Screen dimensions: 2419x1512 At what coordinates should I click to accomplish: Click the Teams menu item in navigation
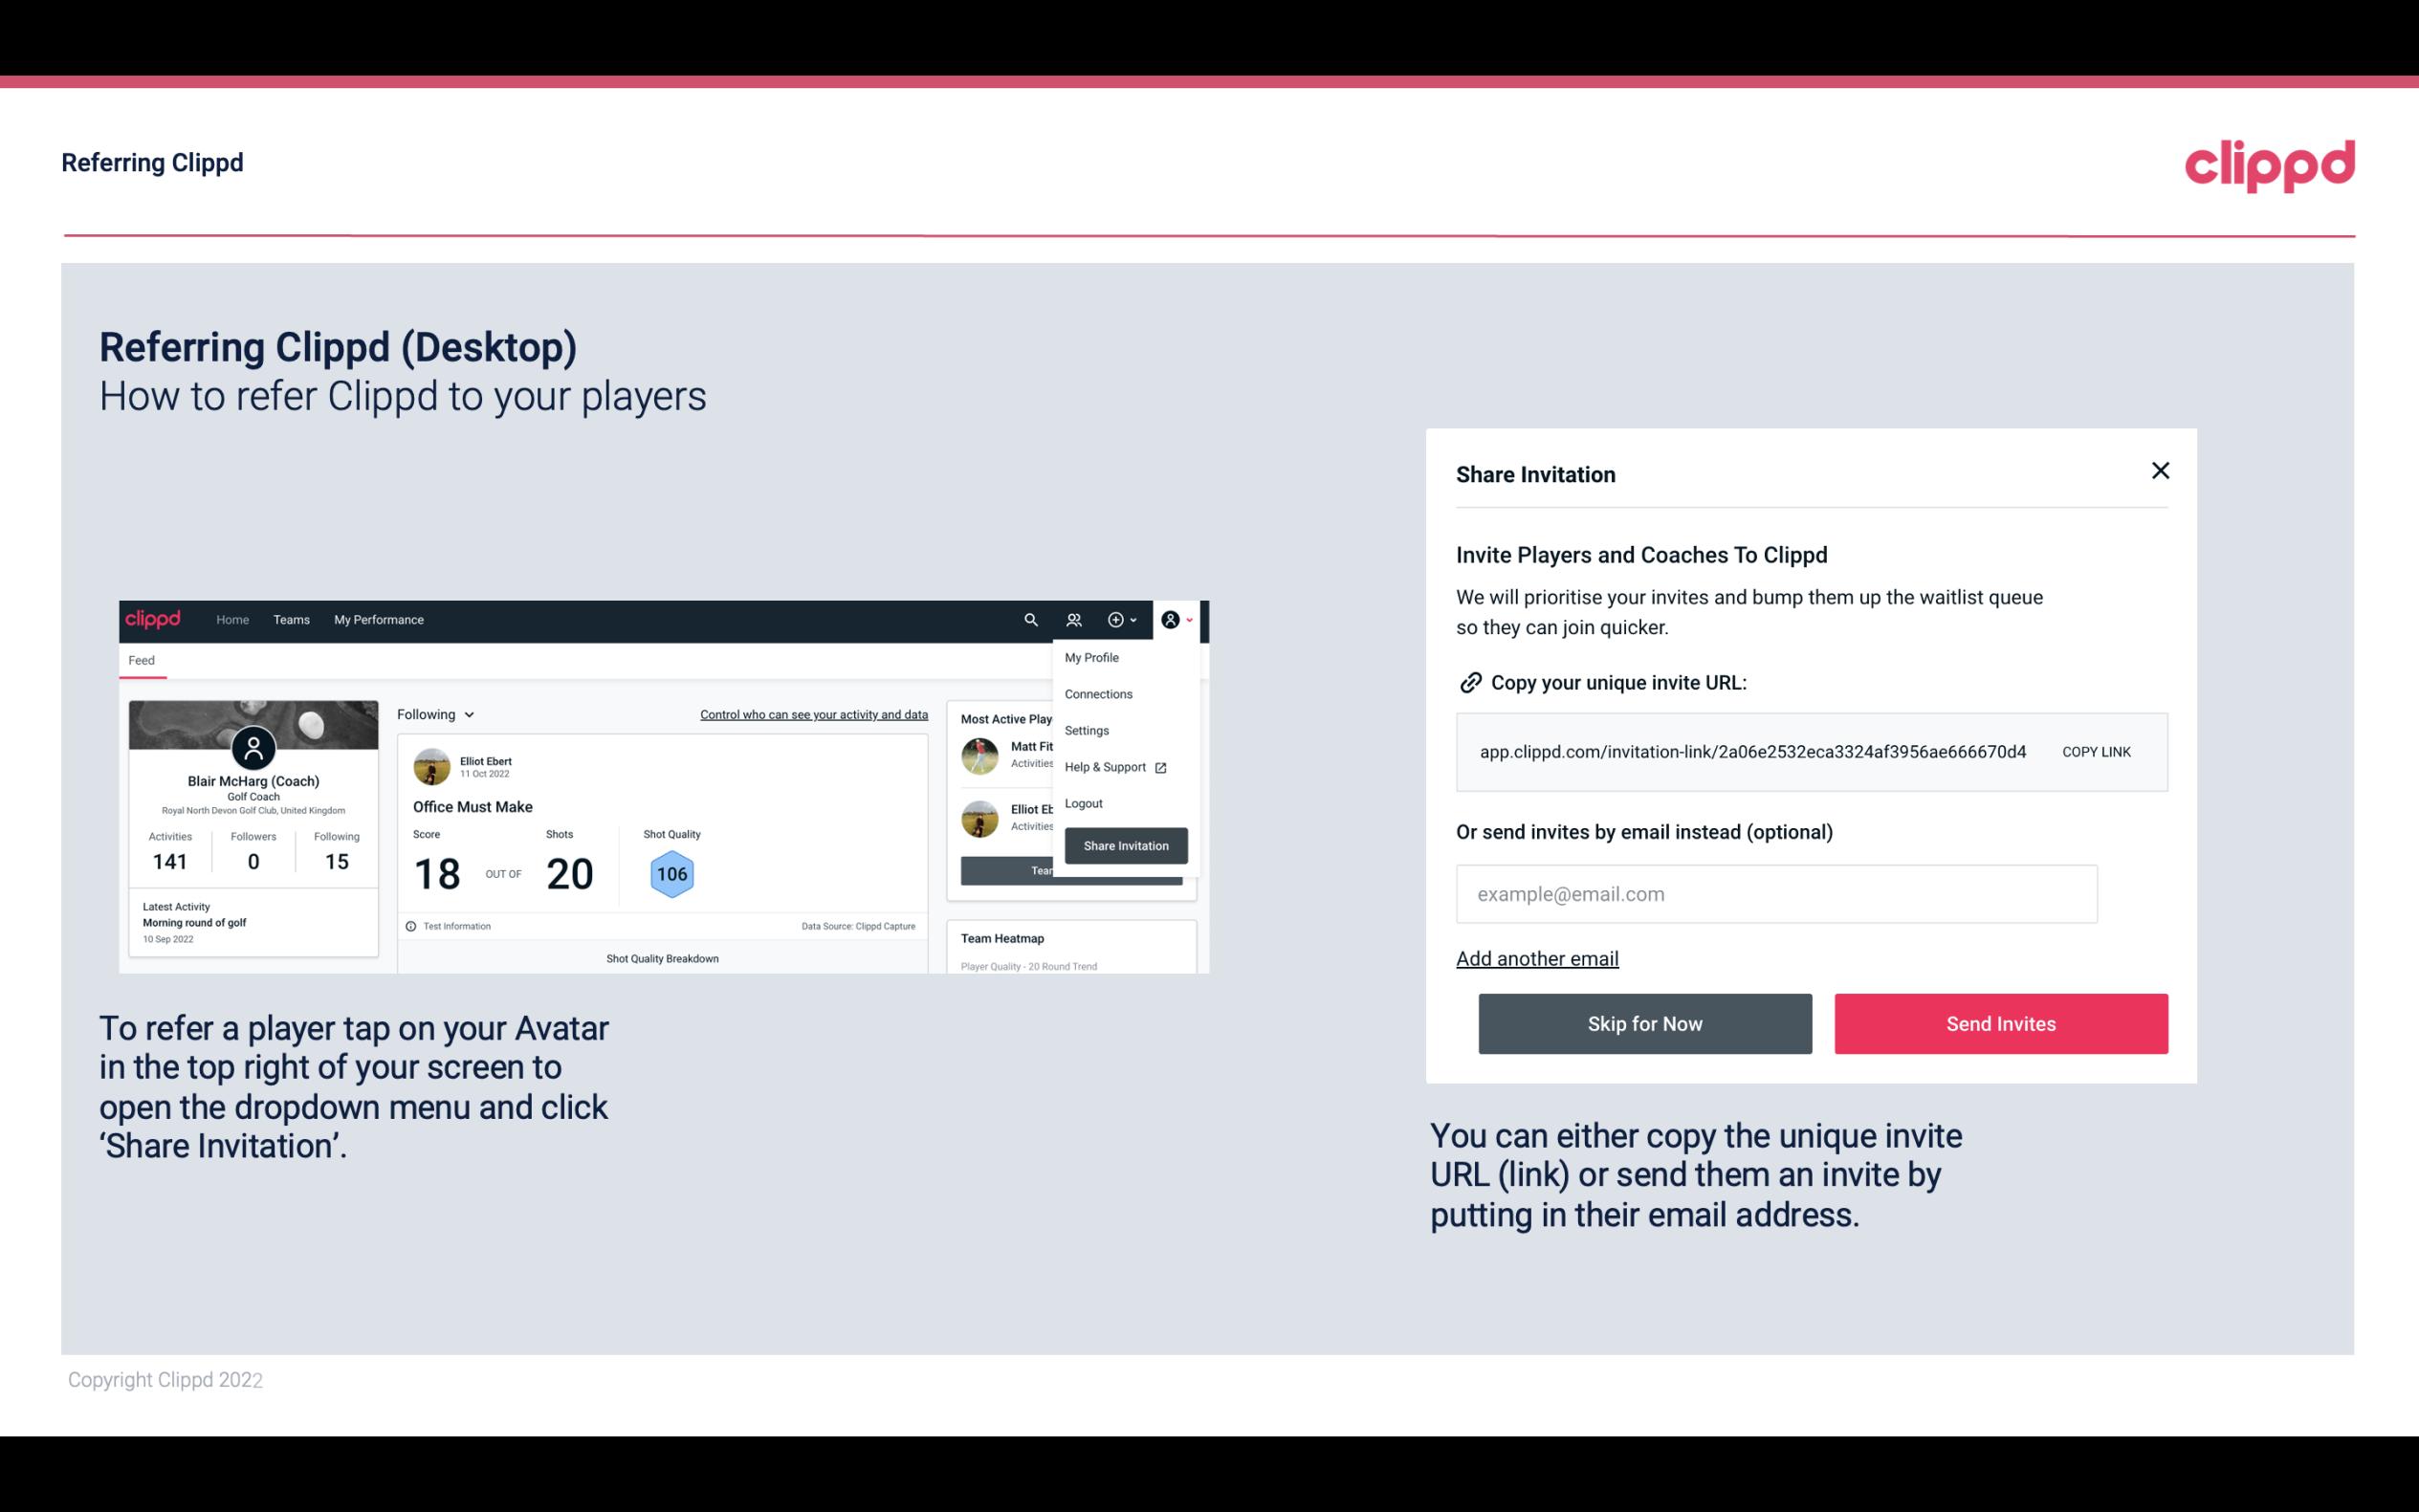[287, 620]
